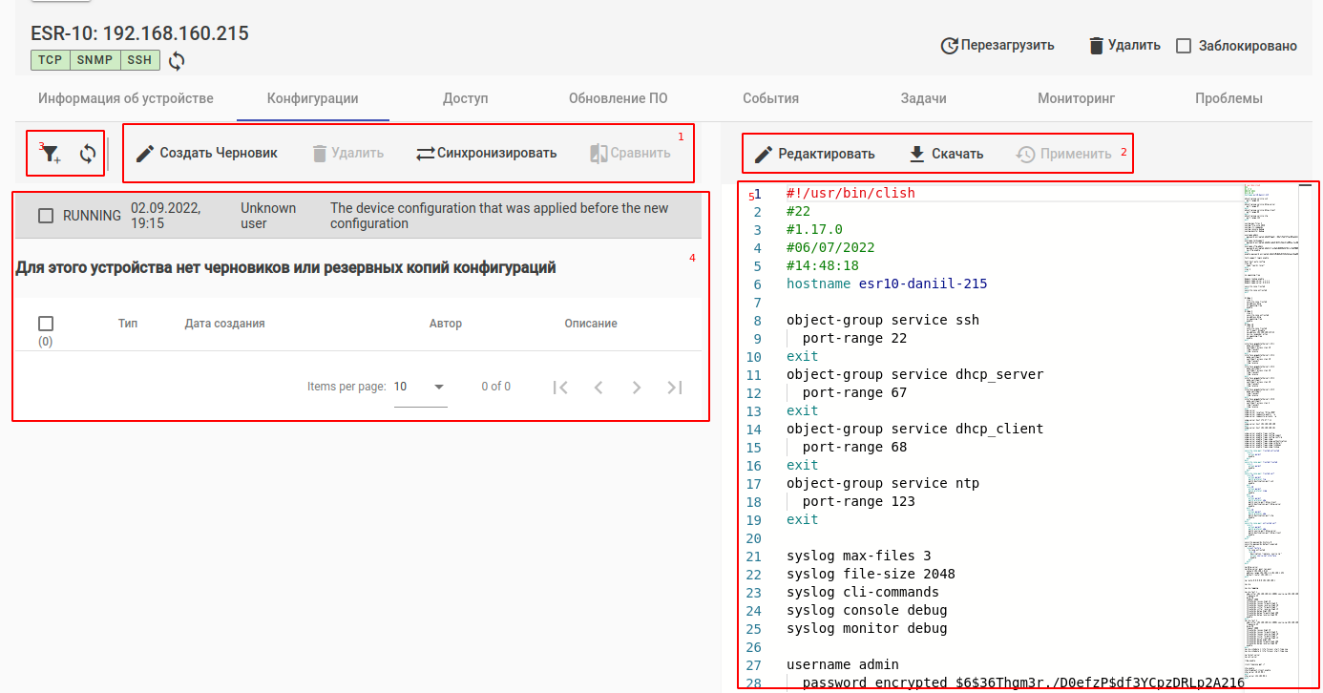
Task: Open the Мониторинг tab
Action: 1076,98
